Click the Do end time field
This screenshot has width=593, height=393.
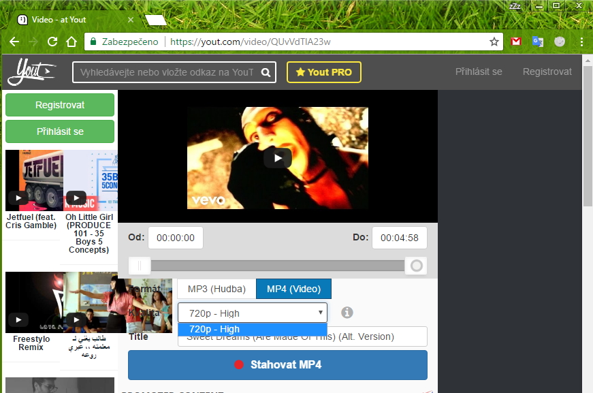400,238
